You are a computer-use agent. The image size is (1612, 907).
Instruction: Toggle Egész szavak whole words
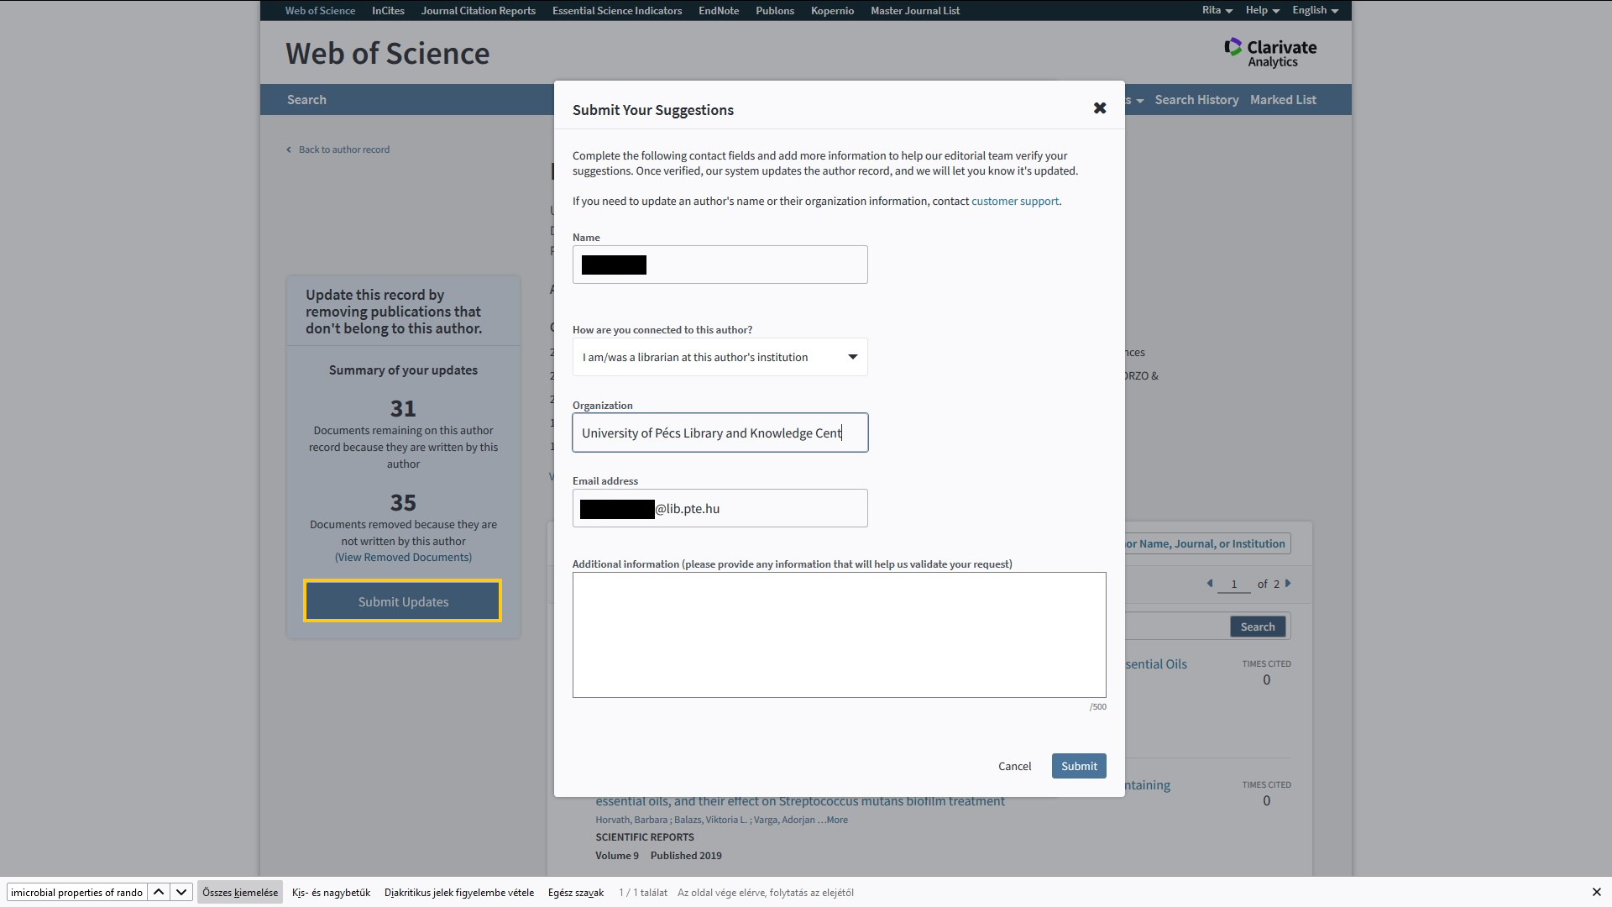[576, 892]
